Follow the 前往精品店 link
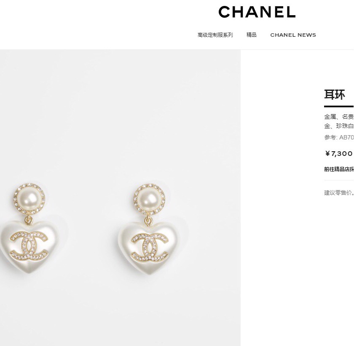 pyautogui.click(x=339, y=169)
